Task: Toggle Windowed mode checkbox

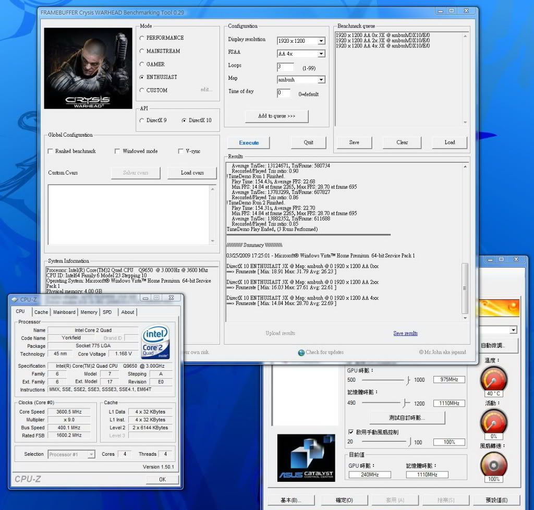Action: click(117, 151)
